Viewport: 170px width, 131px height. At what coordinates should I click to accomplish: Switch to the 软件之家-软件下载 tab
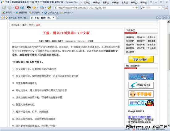coord(17,17)
